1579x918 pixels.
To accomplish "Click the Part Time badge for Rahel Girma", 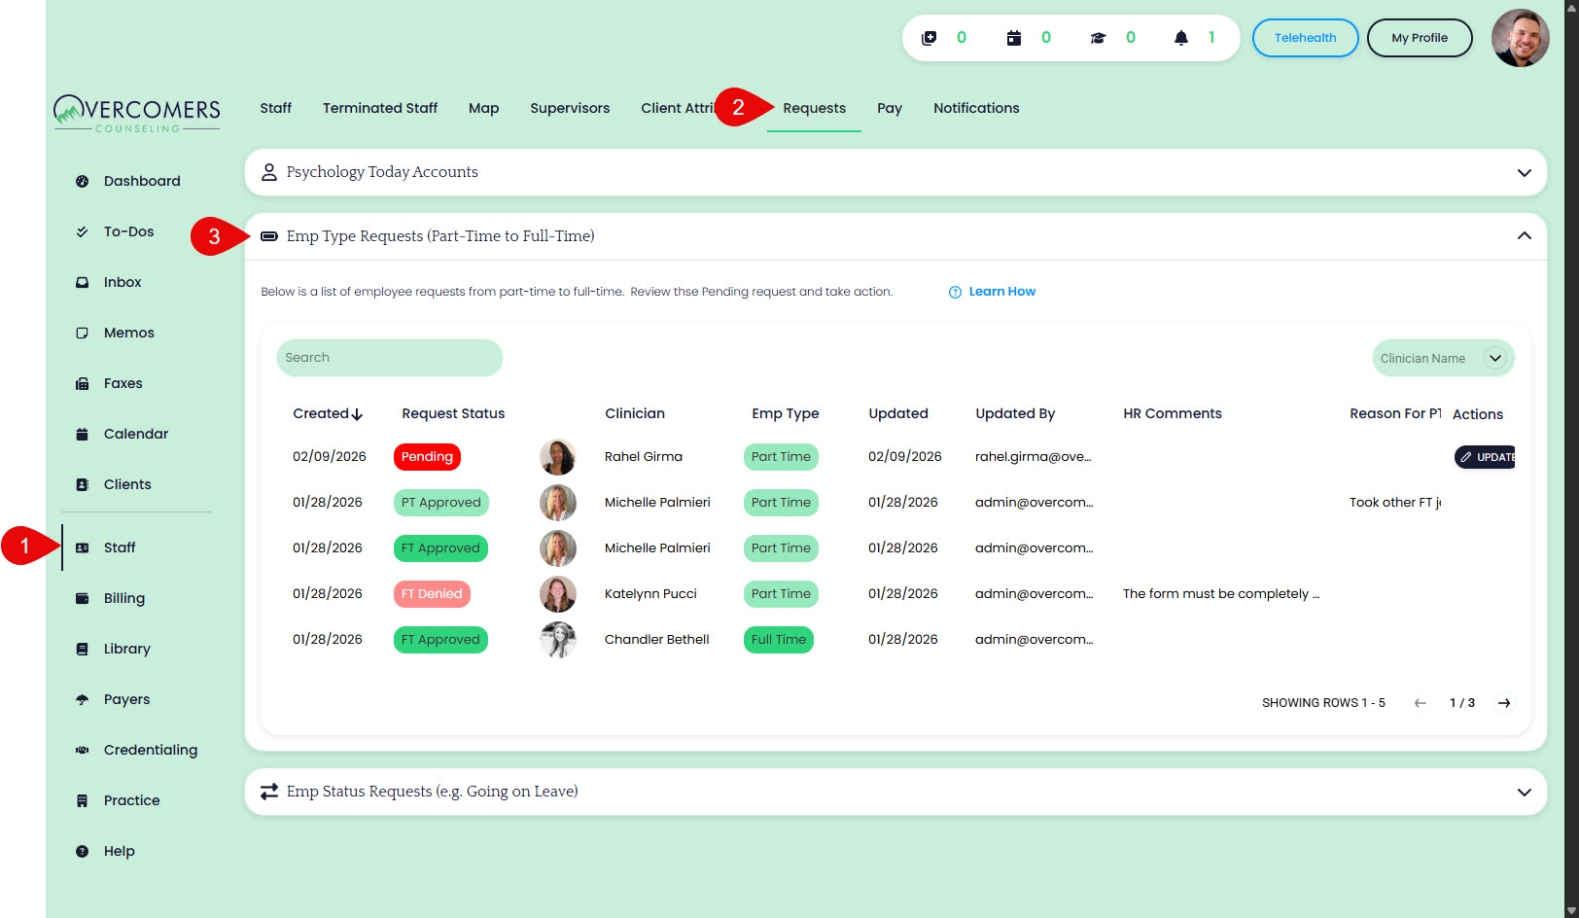I will tap(781, 457).
